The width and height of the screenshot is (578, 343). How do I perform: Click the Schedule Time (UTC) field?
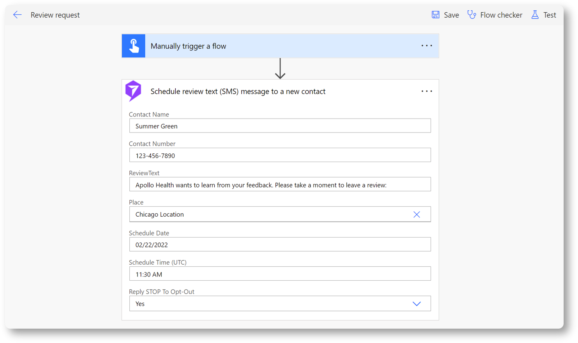coord(280,274)
